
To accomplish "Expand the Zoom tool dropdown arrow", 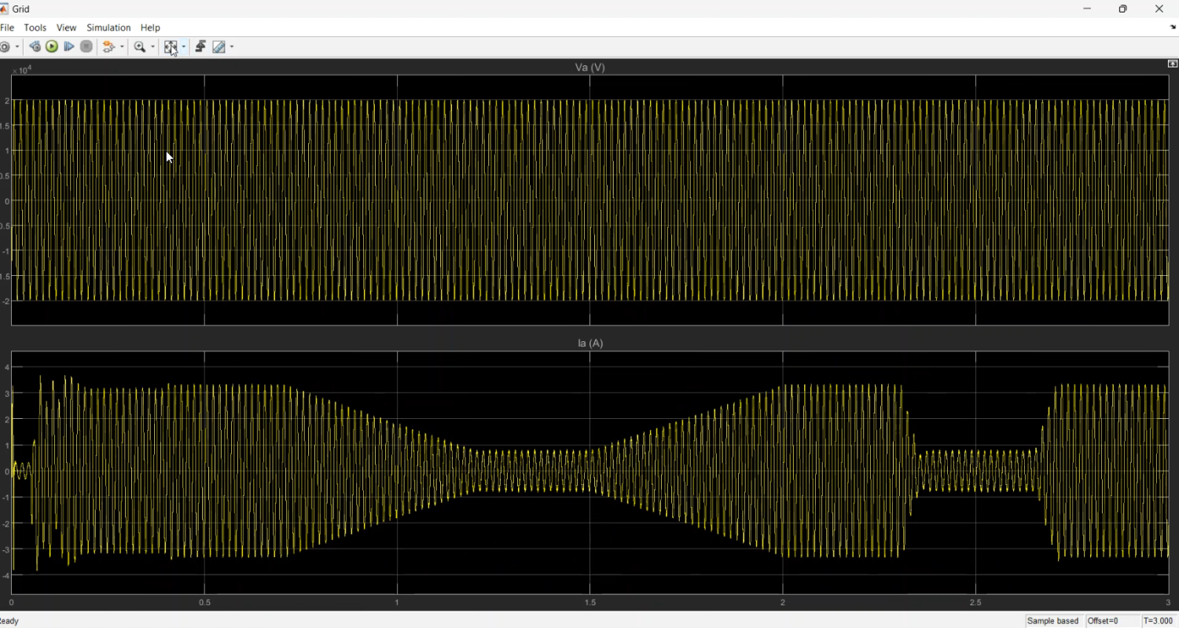I will tap(152, 47).
